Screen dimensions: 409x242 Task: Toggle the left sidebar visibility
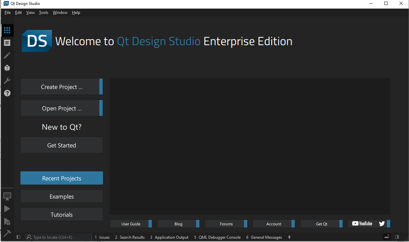click(x=18, y=237)
